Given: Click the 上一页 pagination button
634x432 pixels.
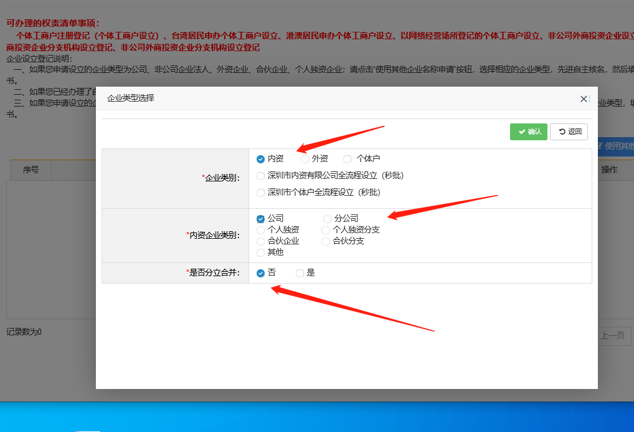Looking at the screenshot, I should point(615,335).
